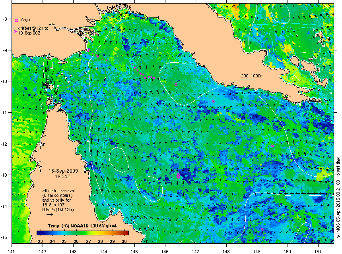Click the colorbar tick label 27
Viewport: 342px width, 254px height.
88,241
